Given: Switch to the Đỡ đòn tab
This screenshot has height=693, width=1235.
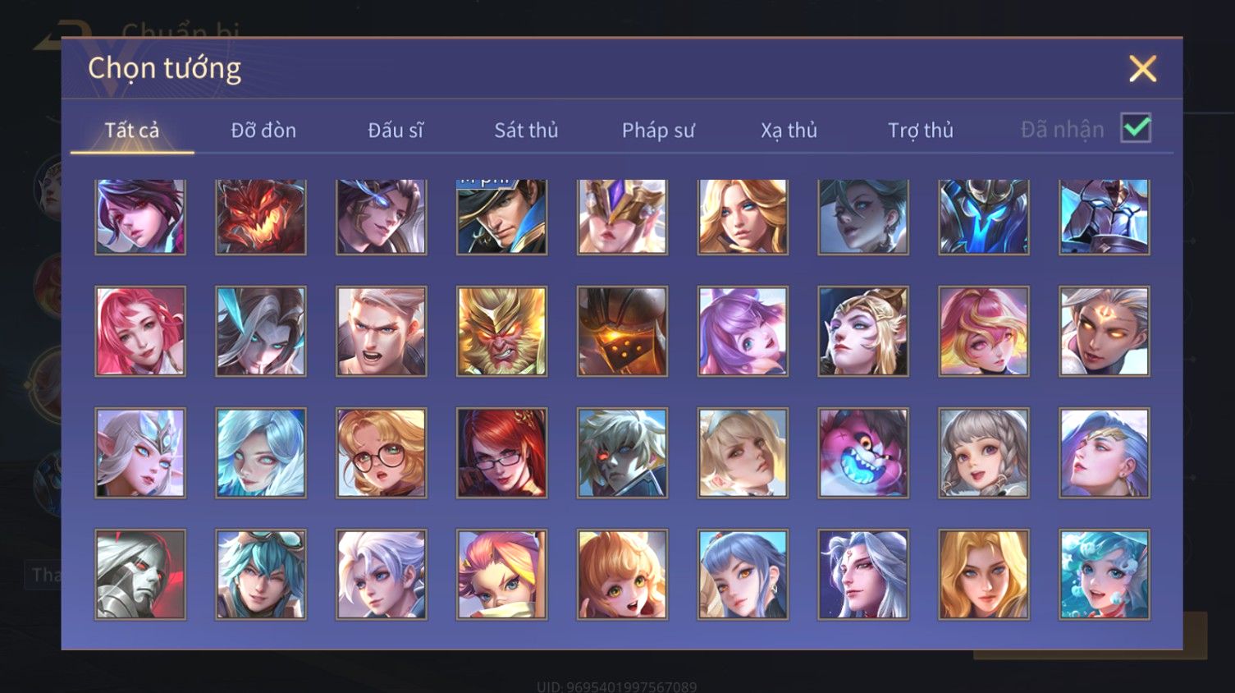Looking at the screenshot, I should (x=263, y=130).
